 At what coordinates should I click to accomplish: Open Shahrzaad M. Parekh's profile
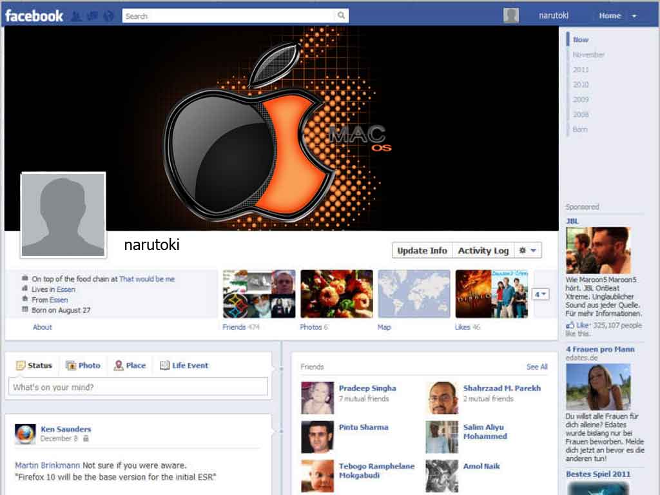point(502,388)
